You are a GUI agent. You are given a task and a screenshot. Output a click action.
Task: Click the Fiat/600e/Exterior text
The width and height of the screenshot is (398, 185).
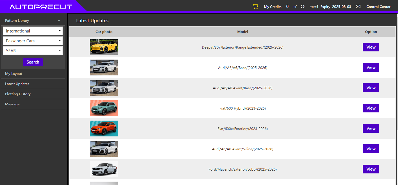click(243, 129)
